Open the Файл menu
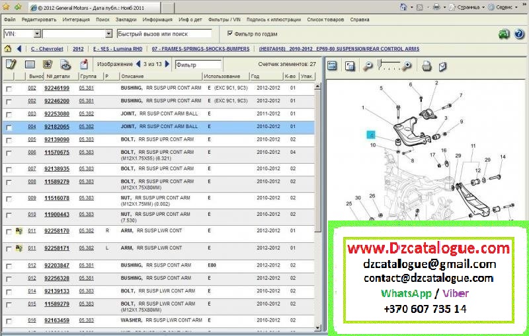This screenshot has width=529, height=336. coord(9,20)
